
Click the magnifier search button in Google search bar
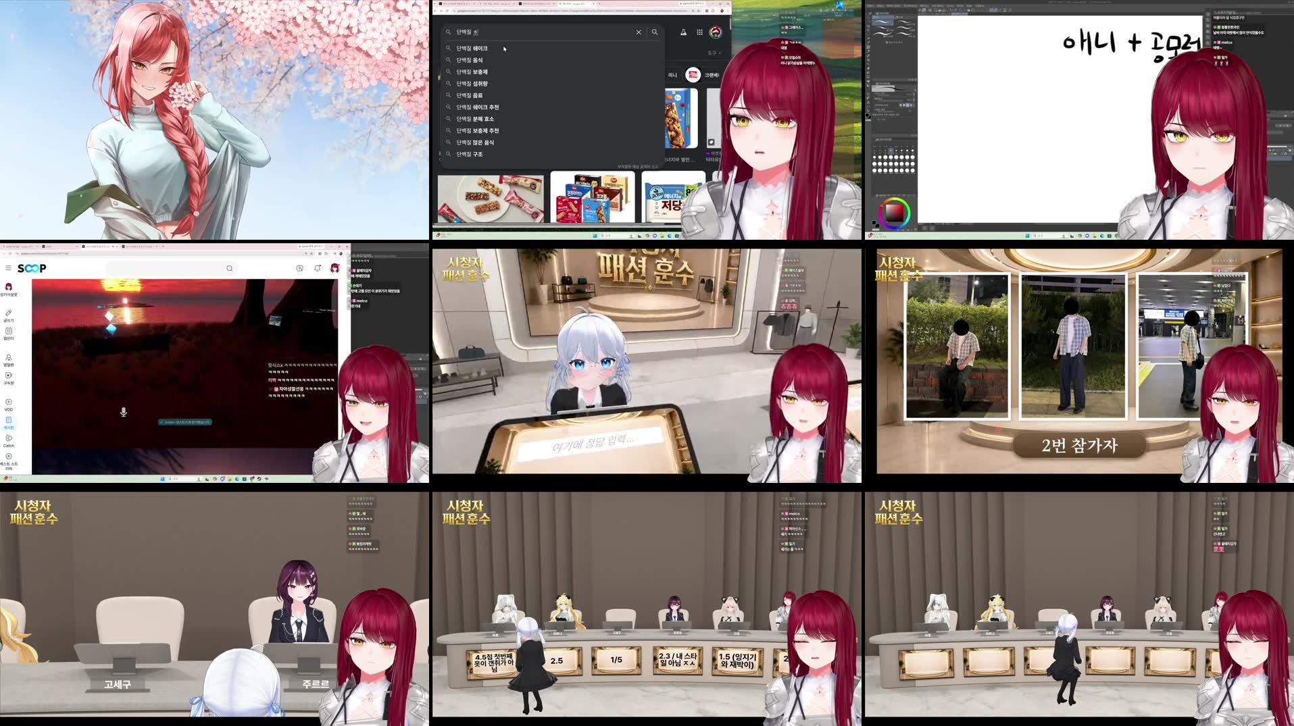tap(655, 32)
